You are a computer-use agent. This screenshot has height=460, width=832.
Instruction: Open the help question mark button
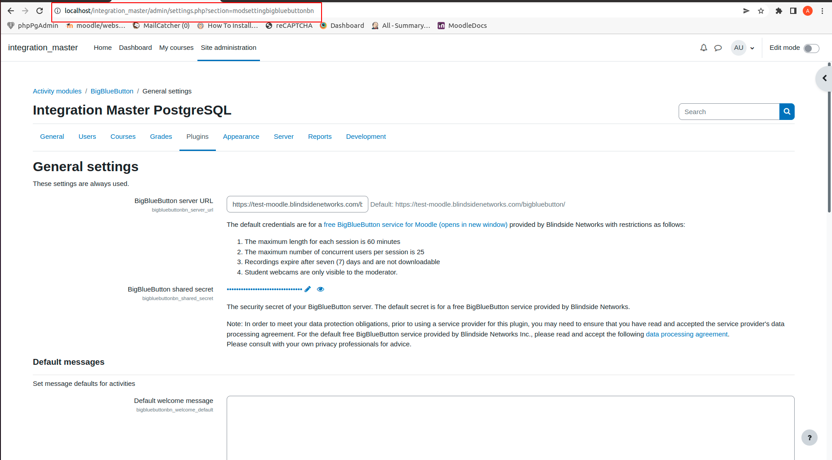[810, 438]
